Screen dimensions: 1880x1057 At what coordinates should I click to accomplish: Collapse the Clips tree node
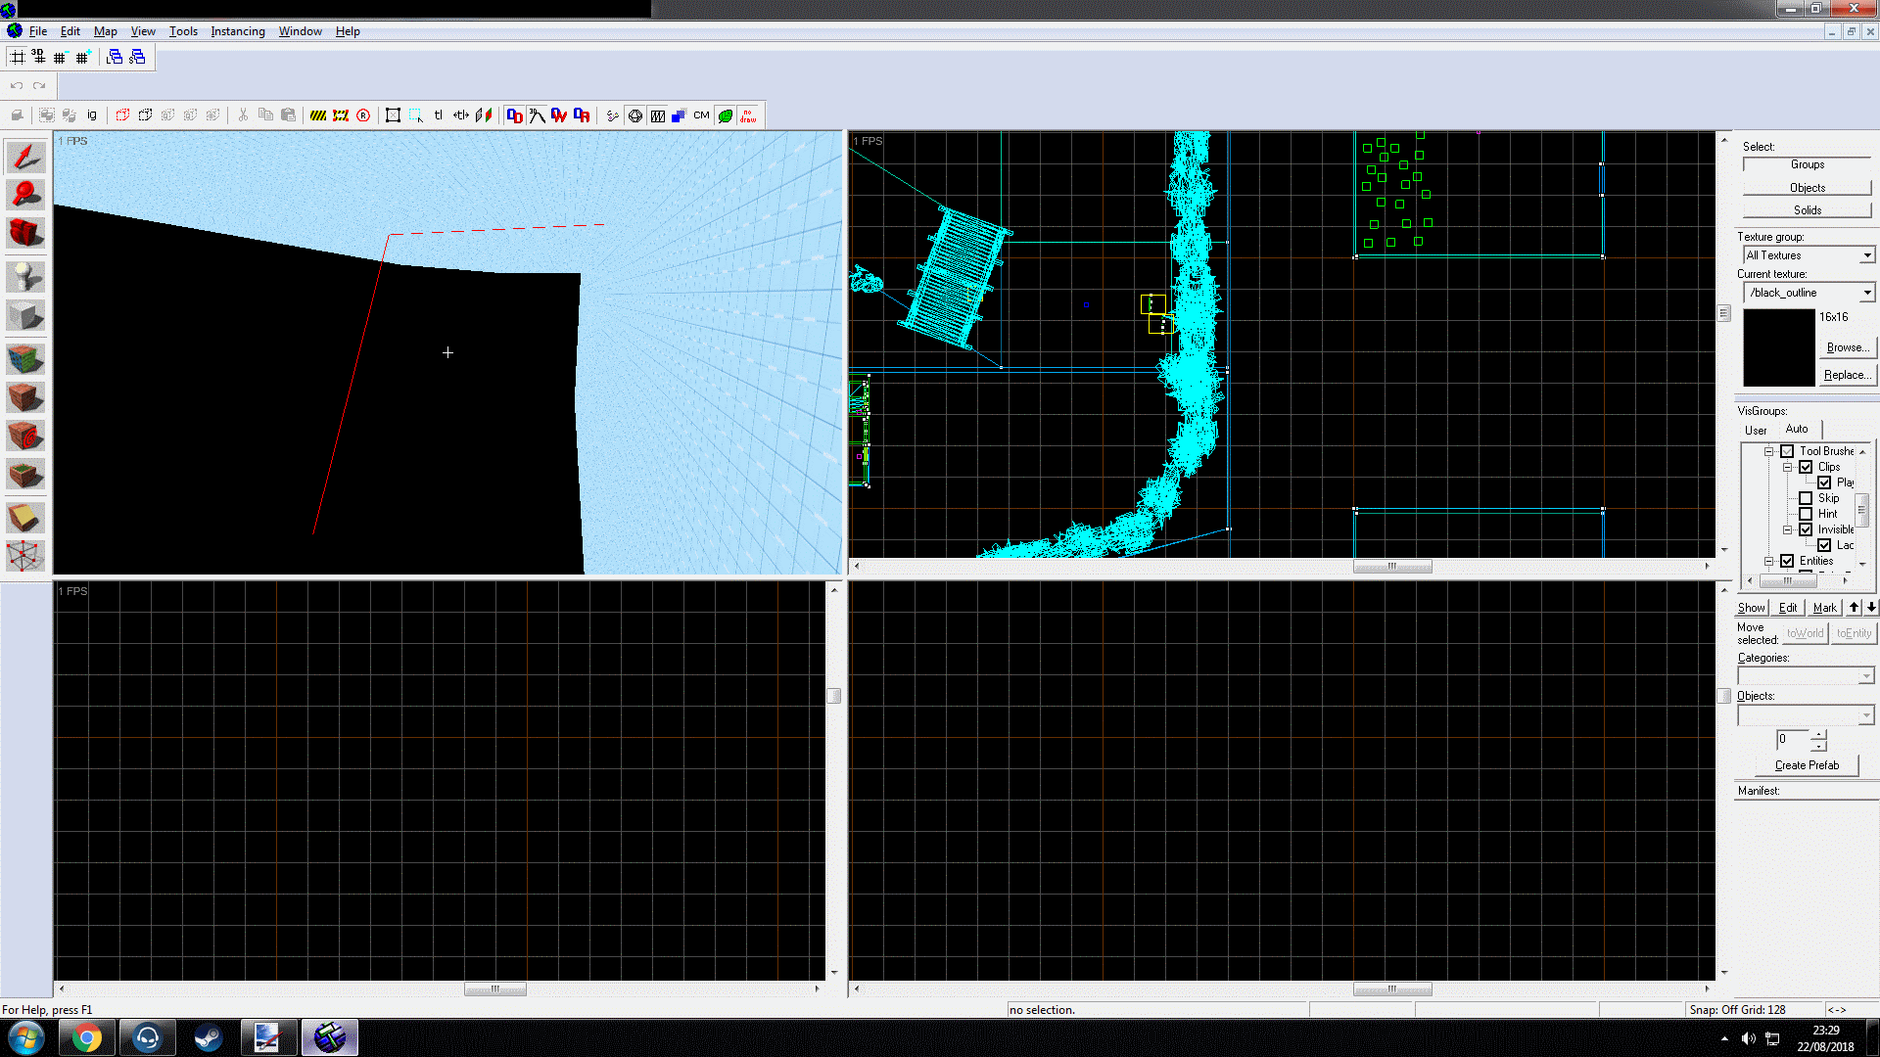click(1788, 467)
